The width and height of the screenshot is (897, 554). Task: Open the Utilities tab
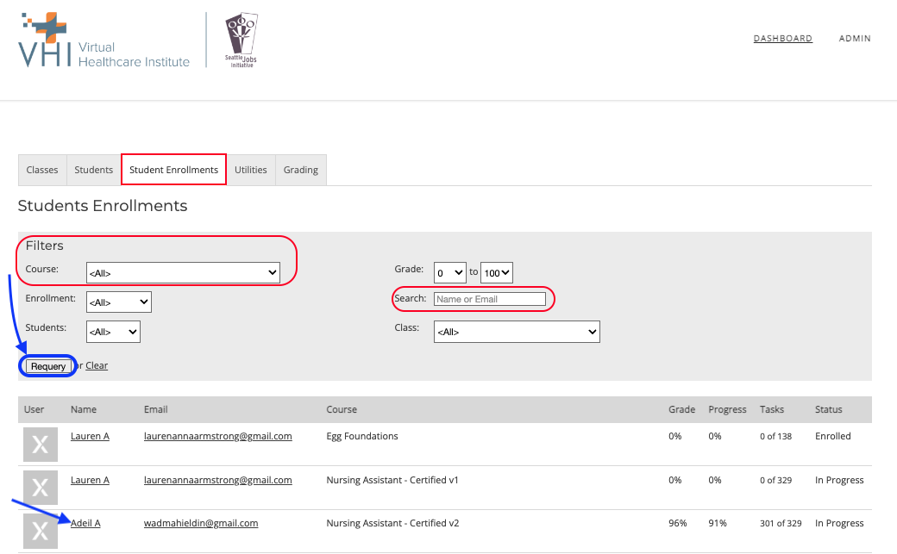(x=251, y=170)
